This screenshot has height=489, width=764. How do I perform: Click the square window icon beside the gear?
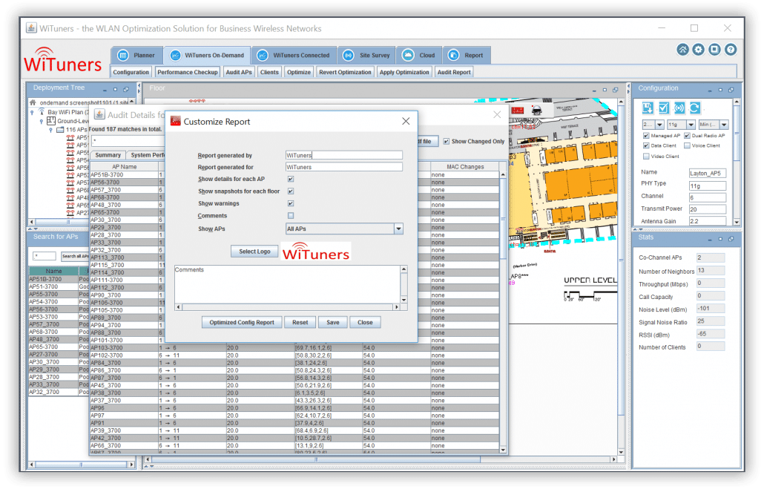coord(714,49)
